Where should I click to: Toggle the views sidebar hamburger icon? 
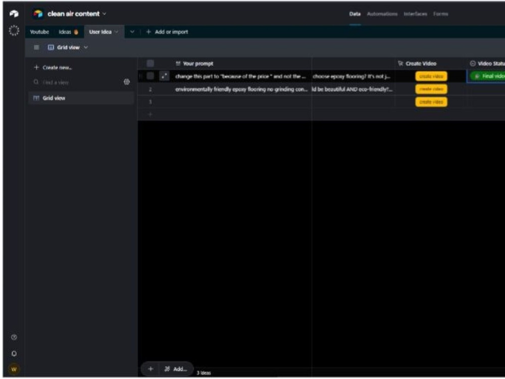(x=36, y=48)
